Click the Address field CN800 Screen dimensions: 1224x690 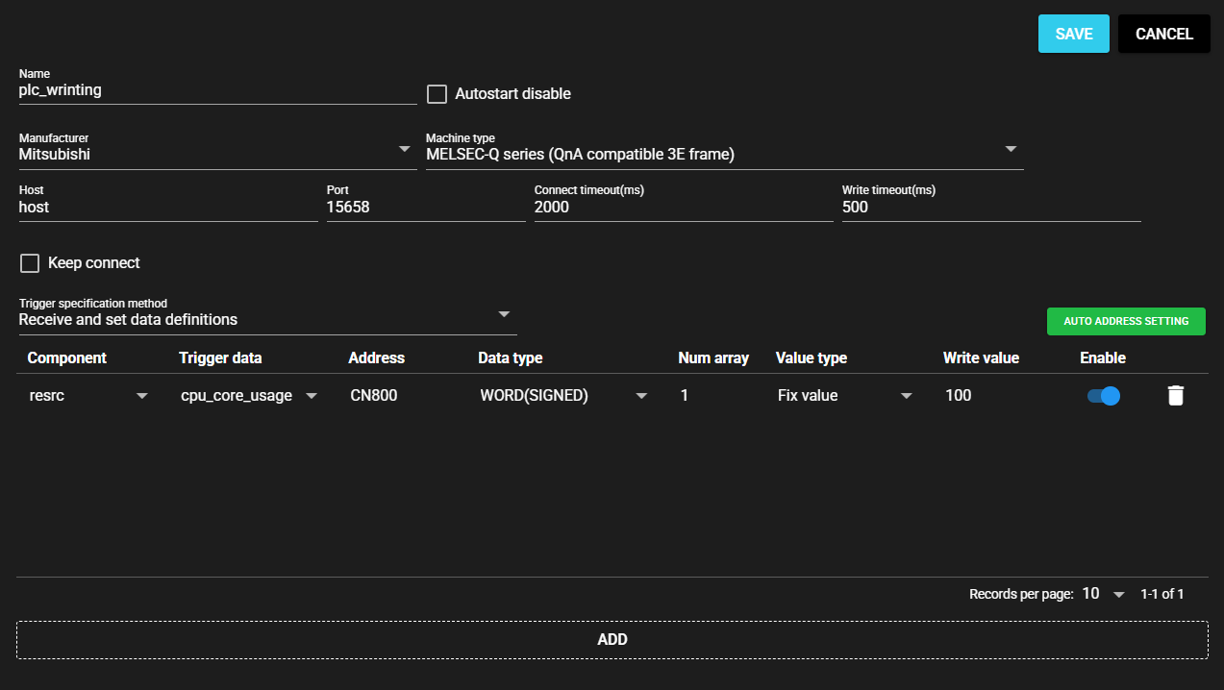pyautogui.click(x=404, y=396)
